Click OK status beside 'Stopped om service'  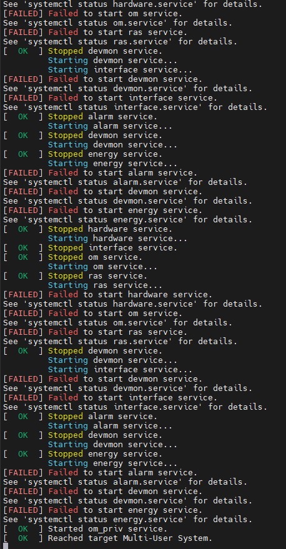tap(22, 257)
